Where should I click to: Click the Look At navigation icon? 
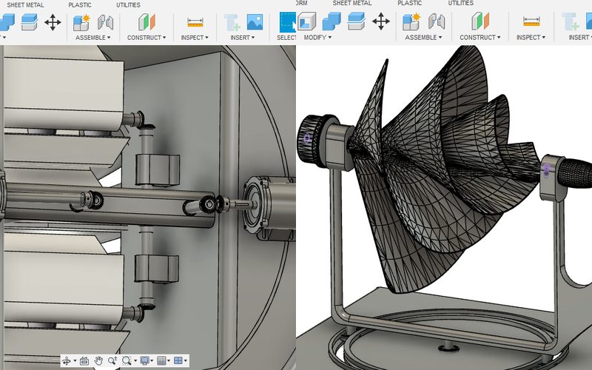click(84, 361)
